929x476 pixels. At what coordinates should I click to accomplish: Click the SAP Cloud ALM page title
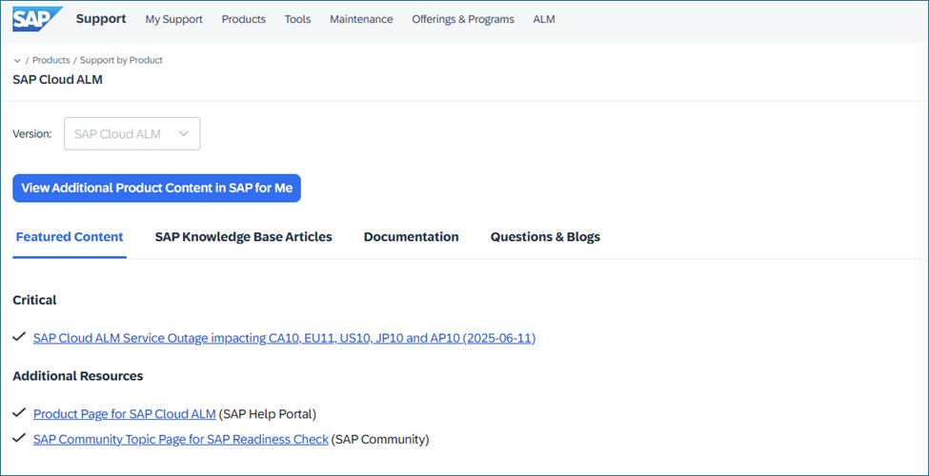tap(57, 79)
